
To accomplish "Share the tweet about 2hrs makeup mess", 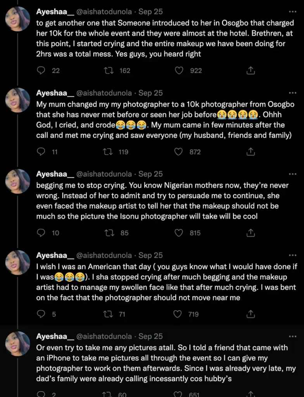I will click(250, 71).
